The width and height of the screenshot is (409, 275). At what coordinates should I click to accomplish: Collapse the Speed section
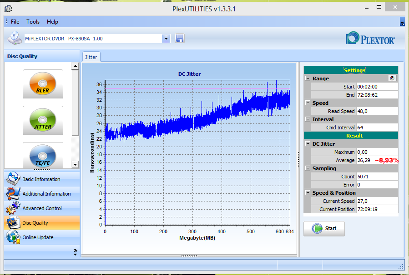pyautogui.click(x=308, y=103)
